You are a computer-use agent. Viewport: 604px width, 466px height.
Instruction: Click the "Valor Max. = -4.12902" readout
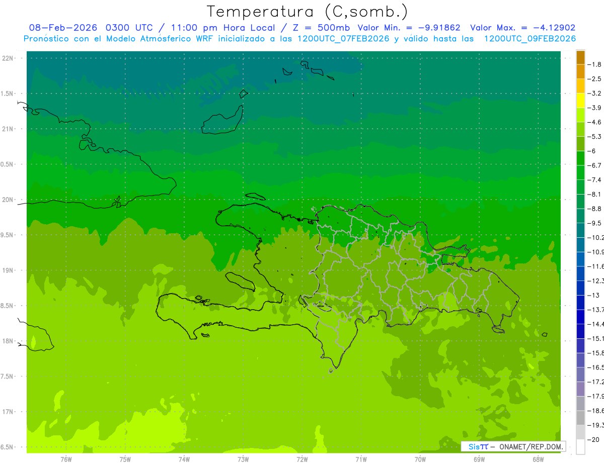point(522,28)
